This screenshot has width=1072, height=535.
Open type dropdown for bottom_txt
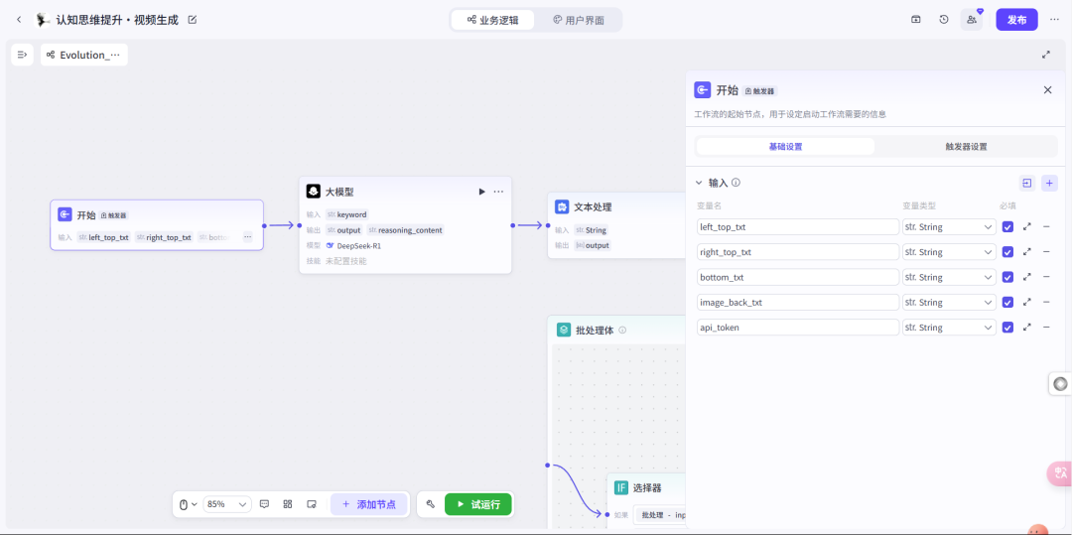tap(949, 277)
